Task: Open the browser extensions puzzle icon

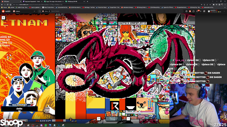Action: (x=216, y=5)
